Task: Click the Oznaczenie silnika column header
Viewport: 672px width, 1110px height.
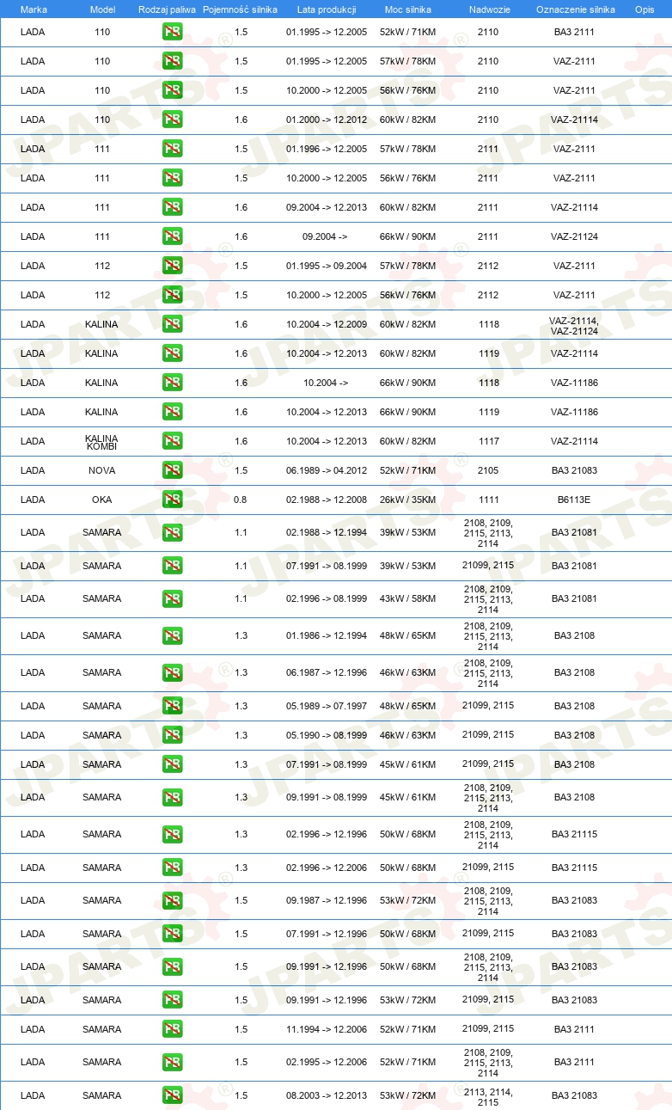Action: (575, 9)
